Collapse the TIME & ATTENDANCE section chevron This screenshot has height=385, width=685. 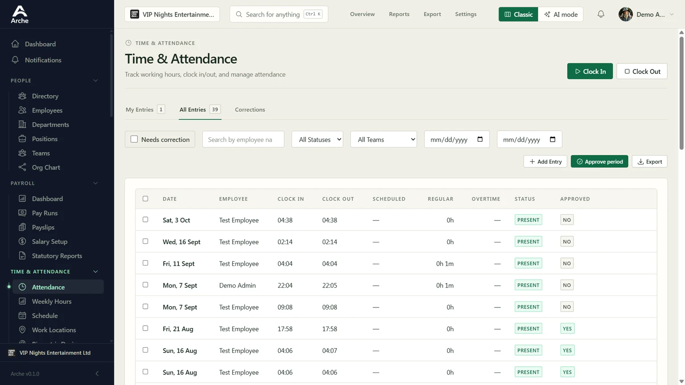[x=95, y=271]
